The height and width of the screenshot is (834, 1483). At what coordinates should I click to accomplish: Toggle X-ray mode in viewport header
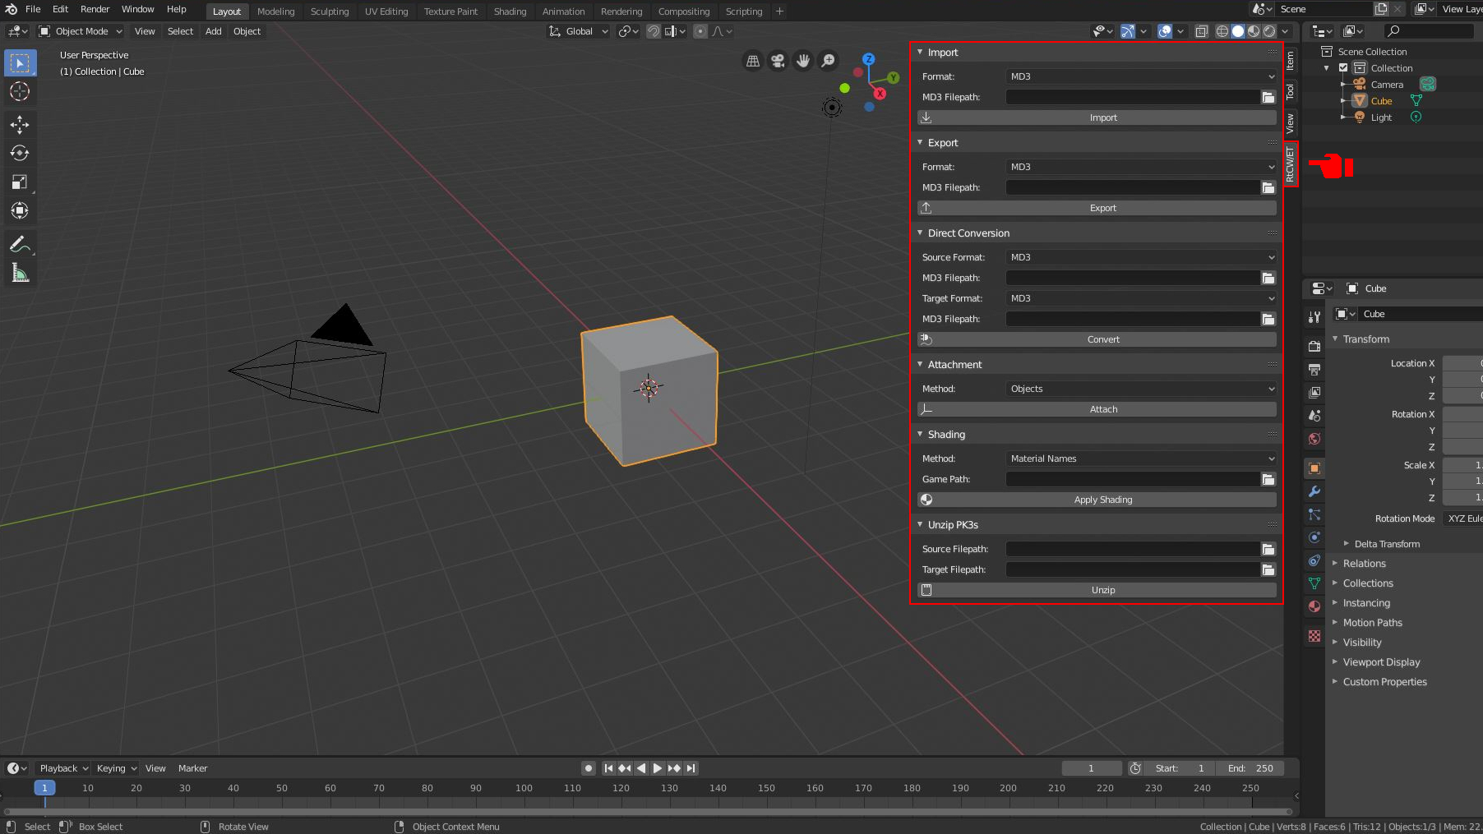tap(1201, 31)
